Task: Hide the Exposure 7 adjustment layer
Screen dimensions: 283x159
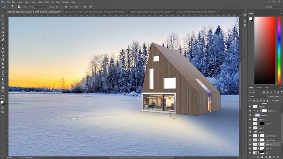Action: click(x=250, y=111)
